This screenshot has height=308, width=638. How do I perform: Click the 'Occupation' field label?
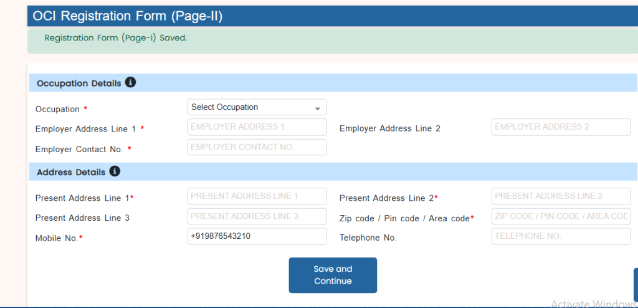click(x=57, y=109)
